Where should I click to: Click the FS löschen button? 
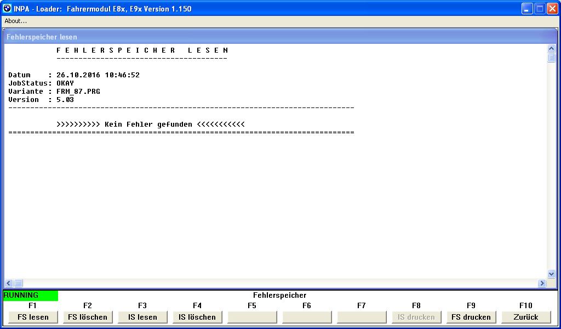[x=88, y=317]
